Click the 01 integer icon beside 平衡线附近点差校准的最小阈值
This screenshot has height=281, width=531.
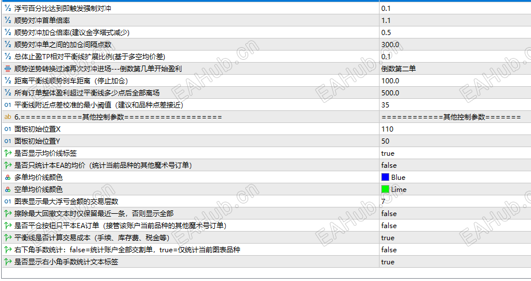click(x=8, y=105)
